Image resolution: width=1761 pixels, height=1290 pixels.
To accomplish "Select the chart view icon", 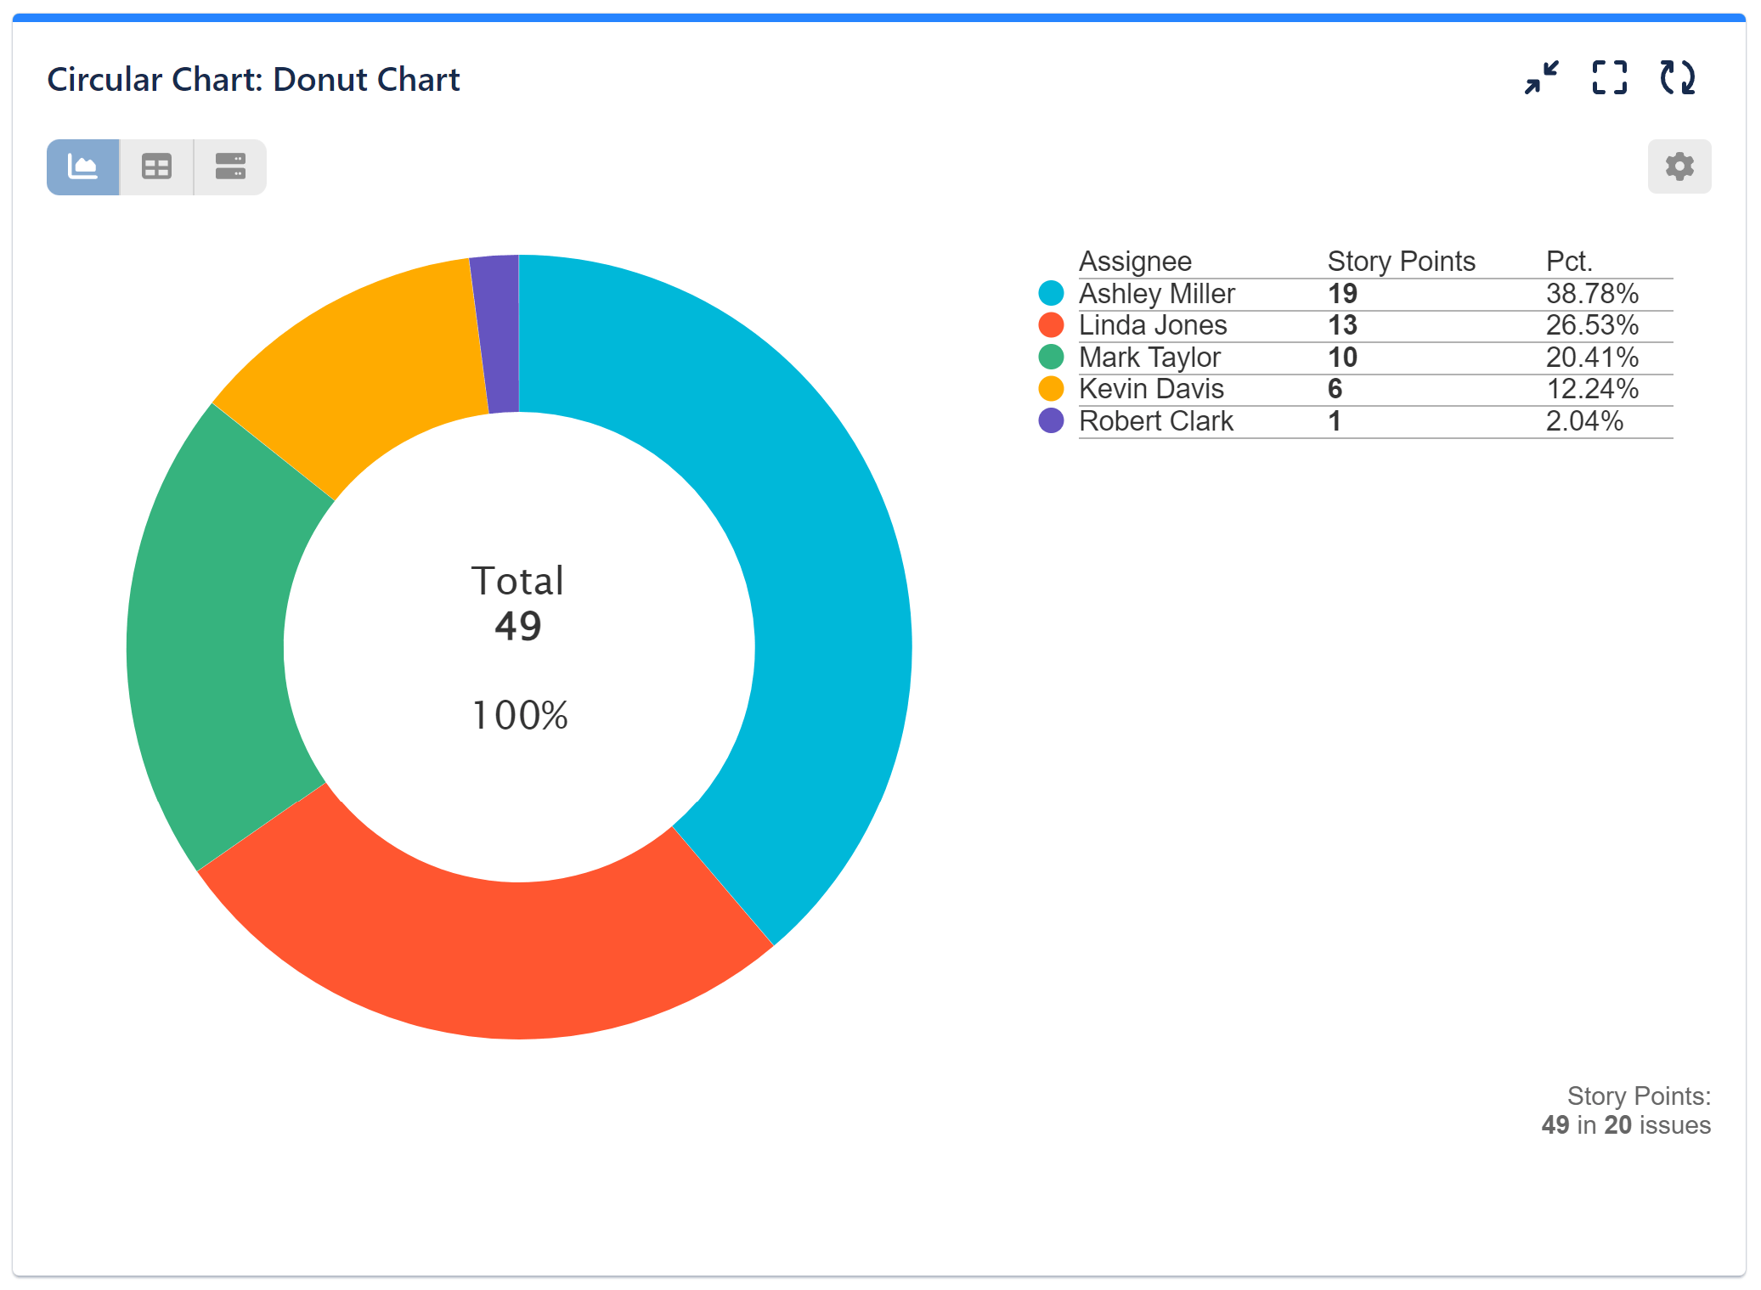I will pos(82,167).
